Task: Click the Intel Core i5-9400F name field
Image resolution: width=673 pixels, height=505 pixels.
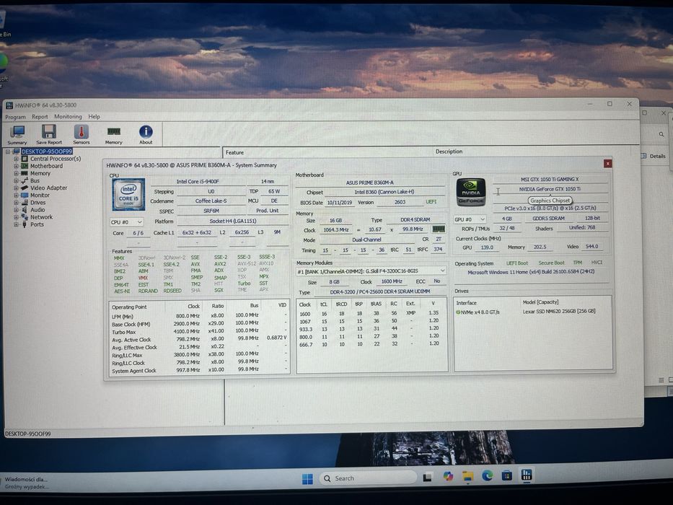Action: [198, 182]
